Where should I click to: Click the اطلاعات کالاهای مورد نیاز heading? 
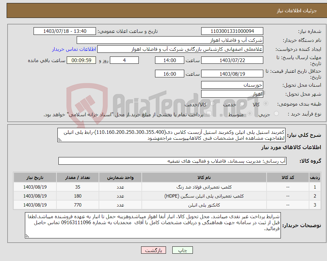291,147
